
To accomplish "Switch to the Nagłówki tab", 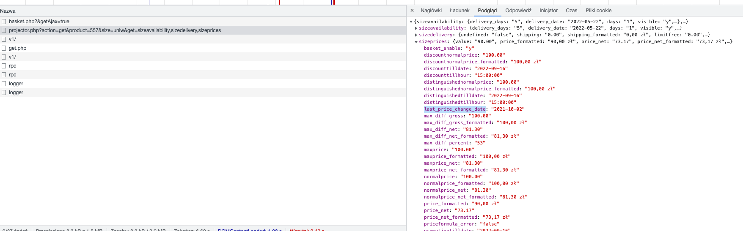I will point(431,11).
